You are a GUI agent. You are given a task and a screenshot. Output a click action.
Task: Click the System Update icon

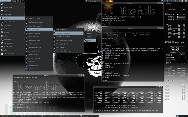tap(2, 8)
